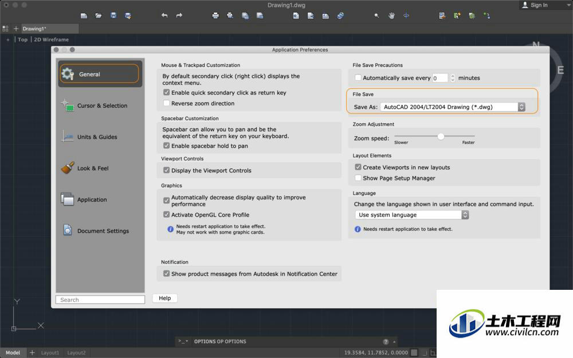Viewport: 573px width, 358px height.
Task: Select the Look & Feel category
Action: pyautogui.click(x=99, y=168)
